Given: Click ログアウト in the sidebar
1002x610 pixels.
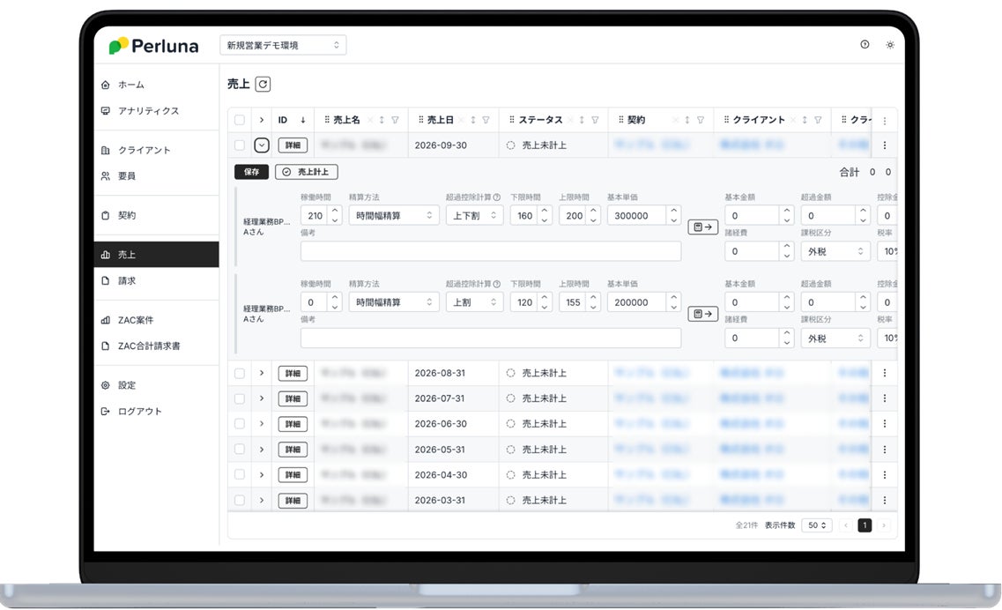Looking at the screenshot, I should (156, 411).
